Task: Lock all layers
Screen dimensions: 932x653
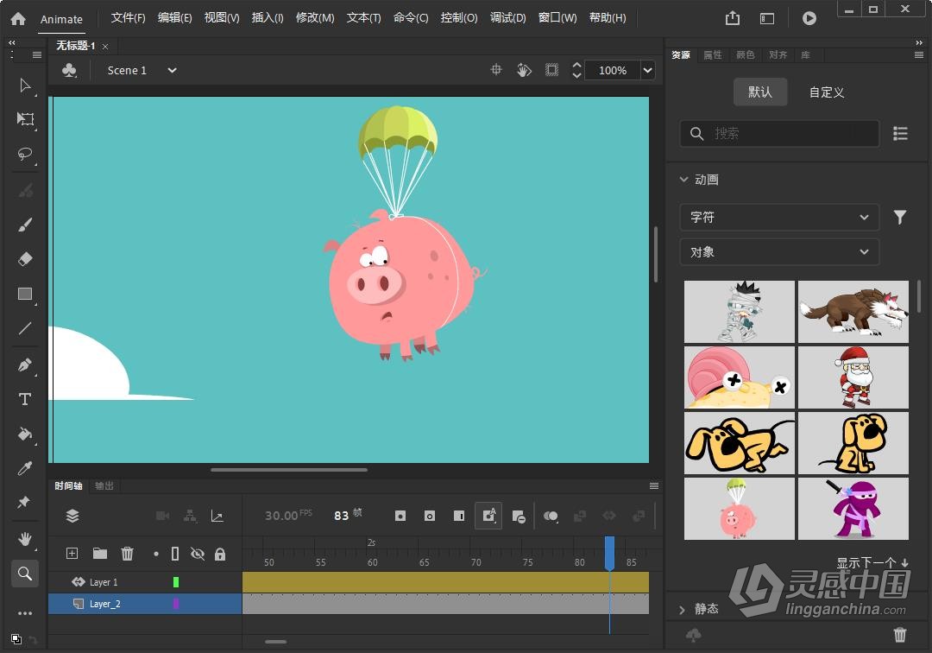Action: point(221,554)
